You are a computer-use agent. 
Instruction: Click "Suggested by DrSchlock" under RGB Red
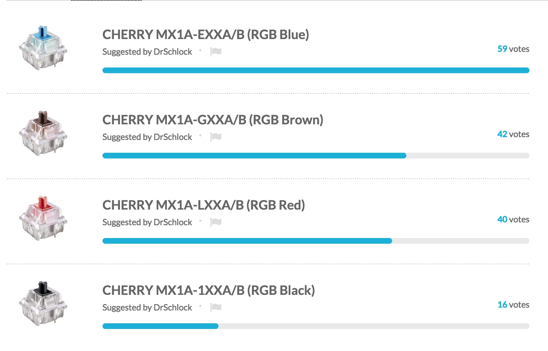[147, 222]
